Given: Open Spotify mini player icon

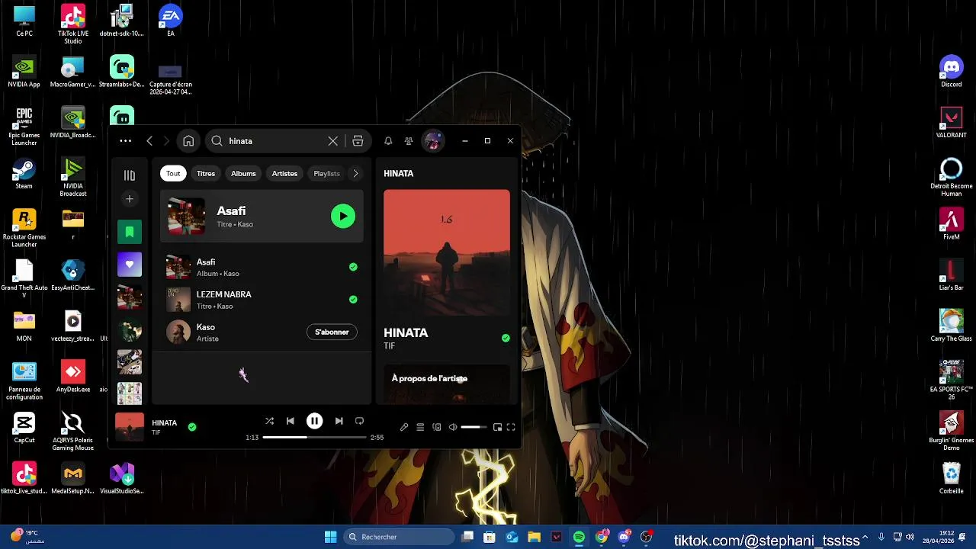Looking at the screenshot, I should (x=497, y=428).
